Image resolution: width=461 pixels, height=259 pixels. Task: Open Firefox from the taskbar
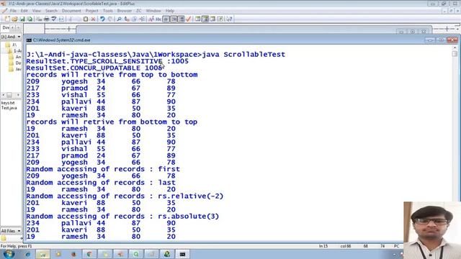point(73,254)
